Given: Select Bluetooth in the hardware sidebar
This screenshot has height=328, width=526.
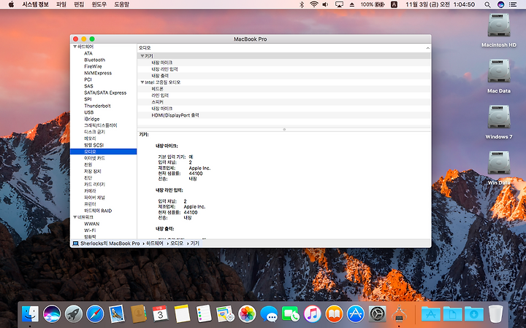Looking at the screenshot, I should pos(94,60).
